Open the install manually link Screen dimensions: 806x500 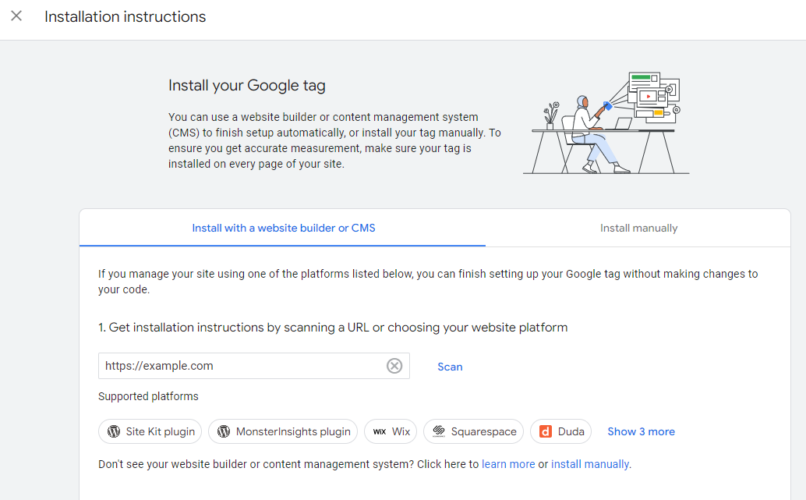[589, 464]
